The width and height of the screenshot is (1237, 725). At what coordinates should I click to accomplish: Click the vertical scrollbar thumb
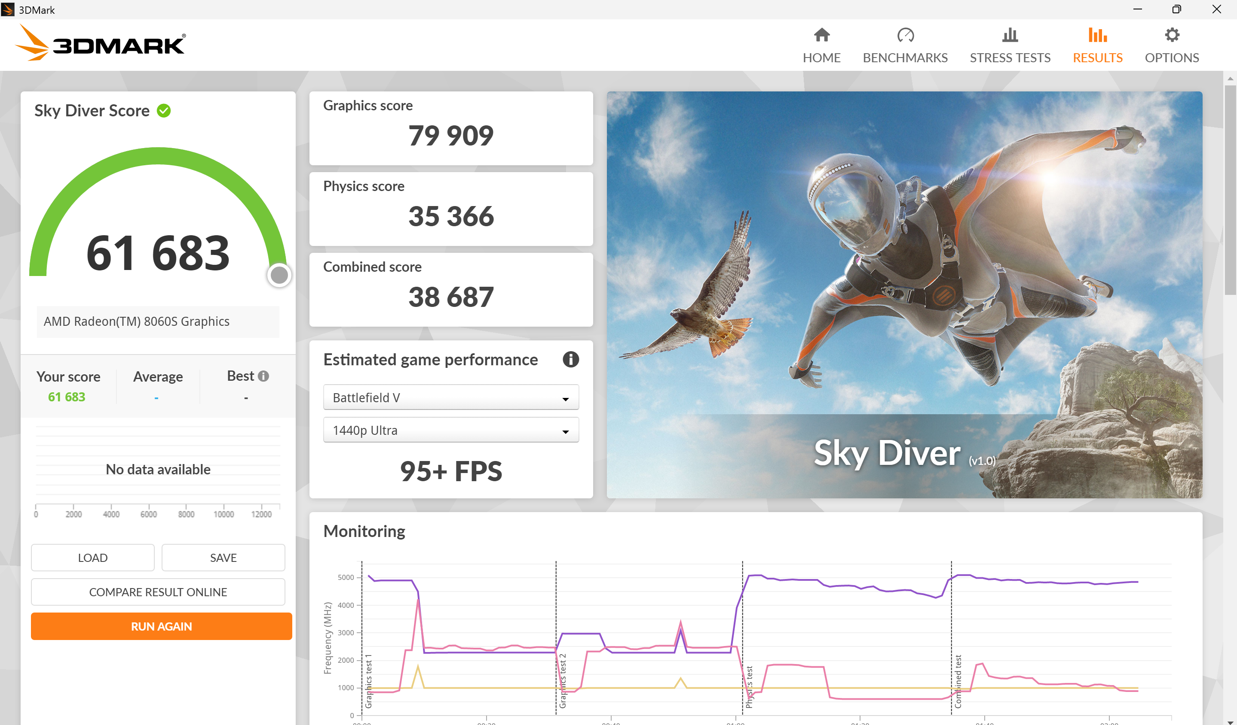pyautogui.click(x=1230, y=189)
